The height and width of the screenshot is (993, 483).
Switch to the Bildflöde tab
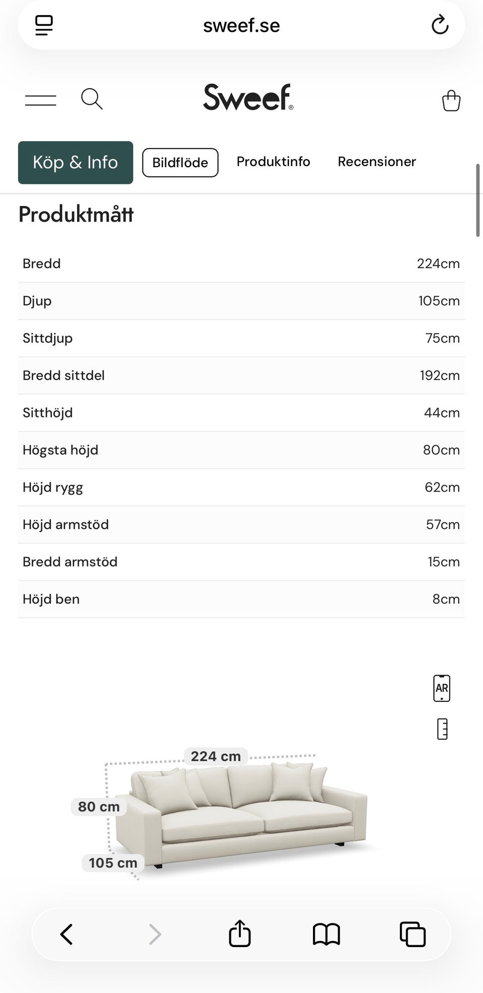(x=180, y=163)
